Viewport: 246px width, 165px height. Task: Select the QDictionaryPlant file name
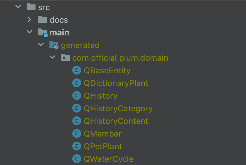[116, 83]
